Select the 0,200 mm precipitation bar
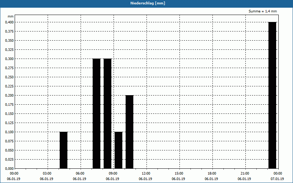The height and width of the screenshot is (183, 293). click(x=130, y=132)
